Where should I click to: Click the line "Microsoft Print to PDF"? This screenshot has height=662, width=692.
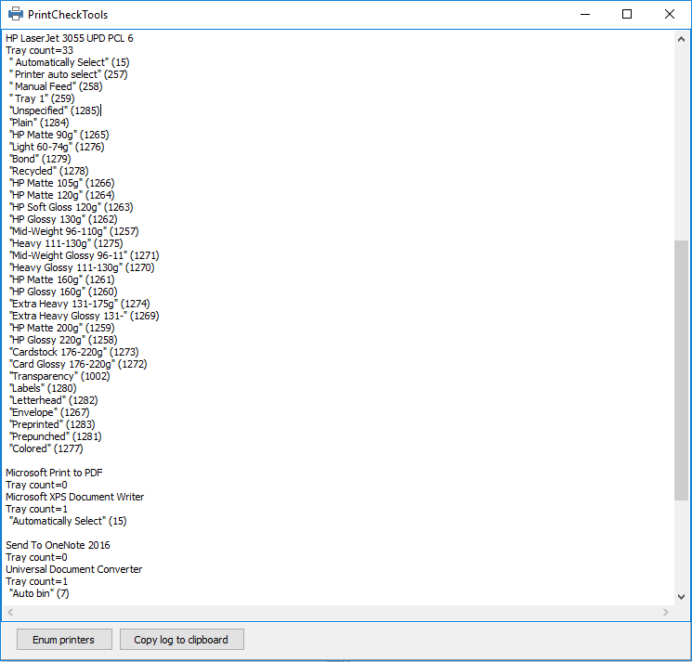(x=54, y=473)
